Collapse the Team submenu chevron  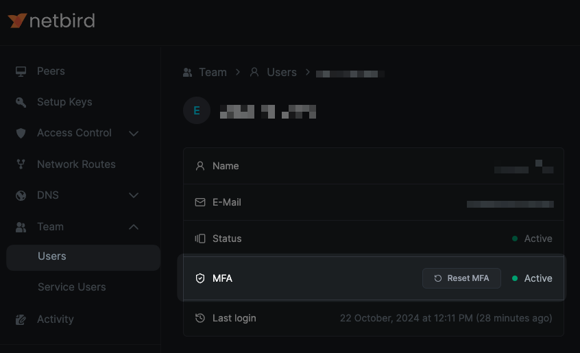point(134,227)
